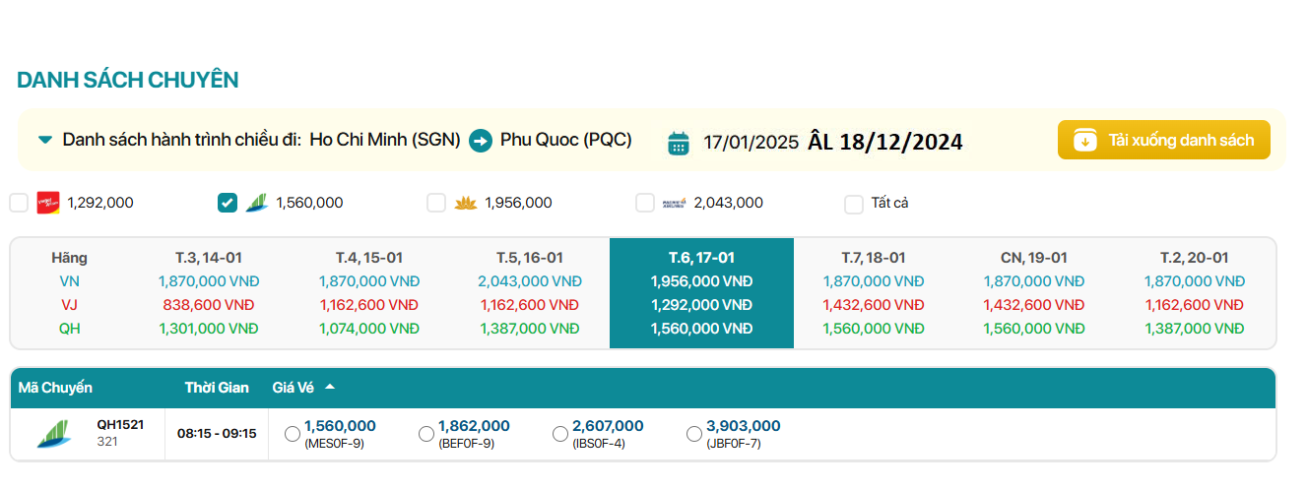
Task: Sort by Giá Vé column arrow
Action: [330, 387]
